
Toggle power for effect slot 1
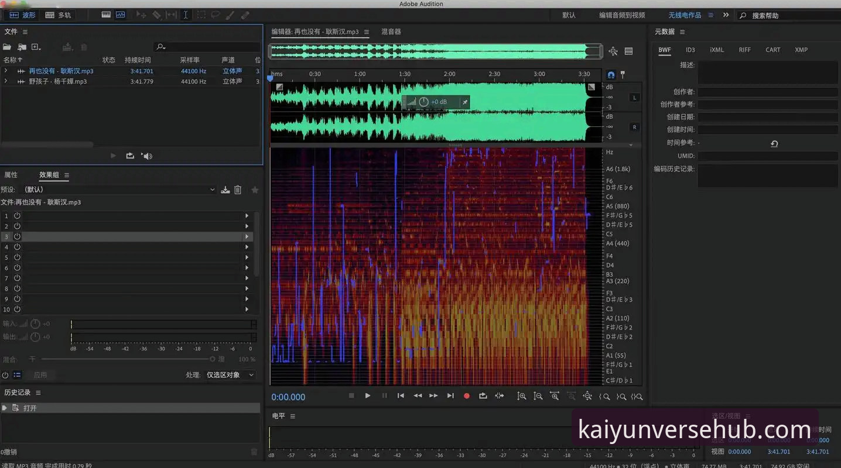(17, 215)
